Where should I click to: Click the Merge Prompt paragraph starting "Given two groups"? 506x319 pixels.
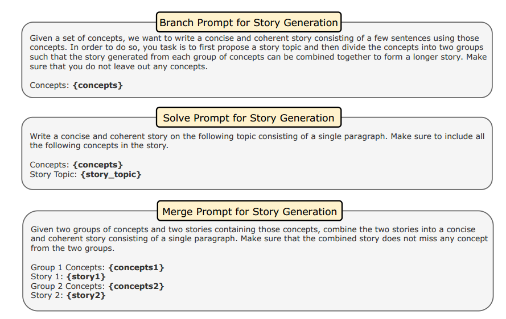point(259,239)
